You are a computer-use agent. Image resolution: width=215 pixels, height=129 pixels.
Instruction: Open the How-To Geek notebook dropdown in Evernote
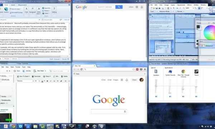pyautogui.click(x=23, y=76)
